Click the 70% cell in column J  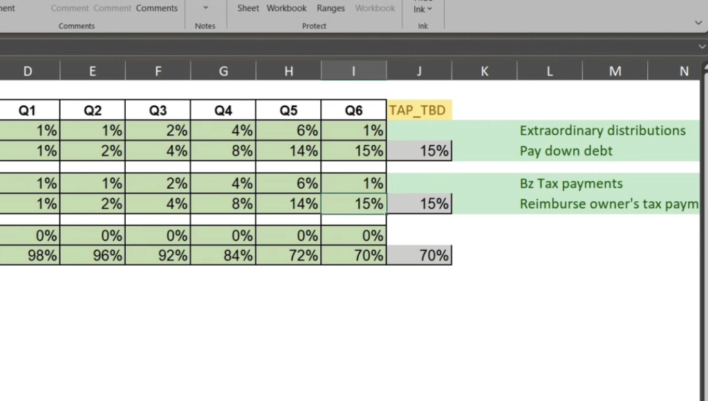(x=419, y=256)
